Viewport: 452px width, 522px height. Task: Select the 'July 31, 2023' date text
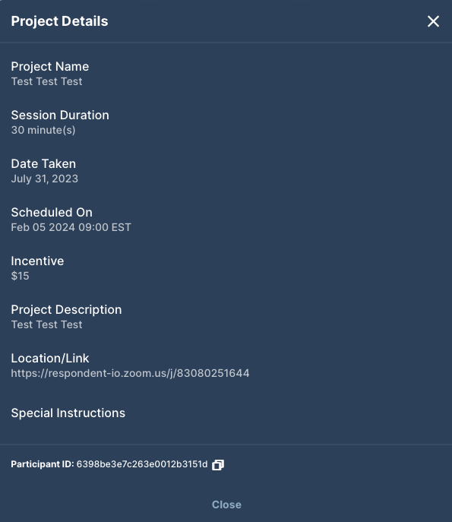point(45,179)
